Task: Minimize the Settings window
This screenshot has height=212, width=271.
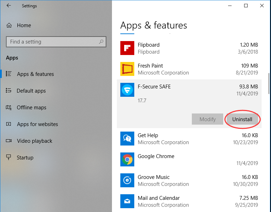Action: pos(230,6)
